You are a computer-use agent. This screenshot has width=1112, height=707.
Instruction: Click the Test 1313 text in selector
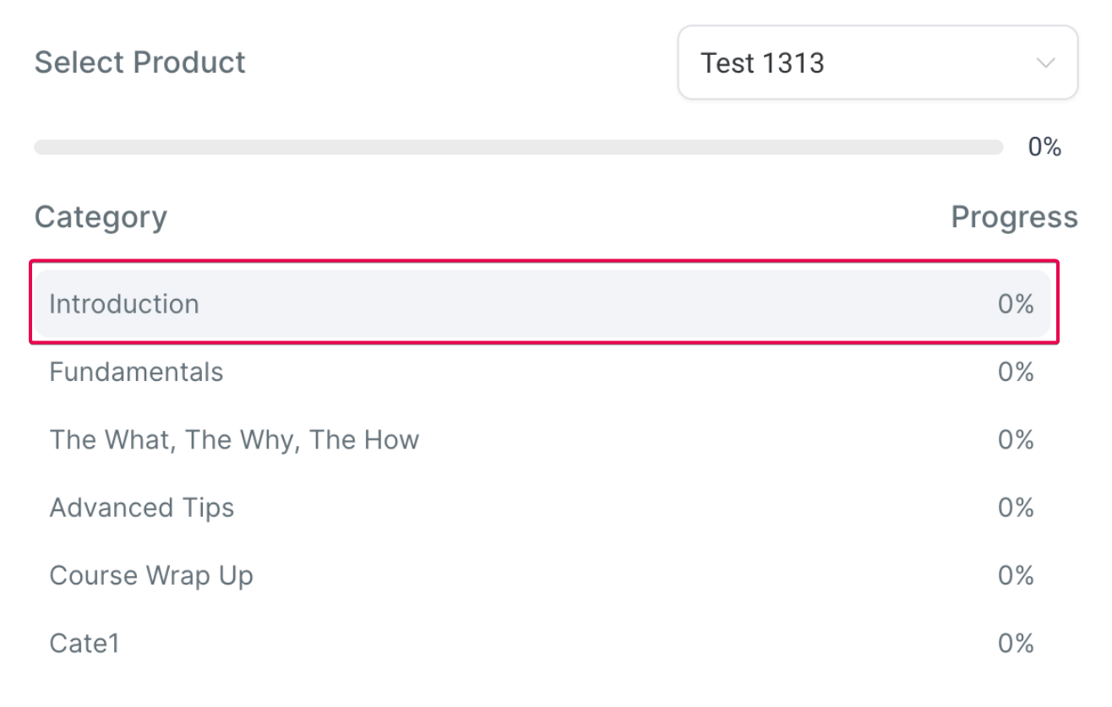(x=762, y=63)
